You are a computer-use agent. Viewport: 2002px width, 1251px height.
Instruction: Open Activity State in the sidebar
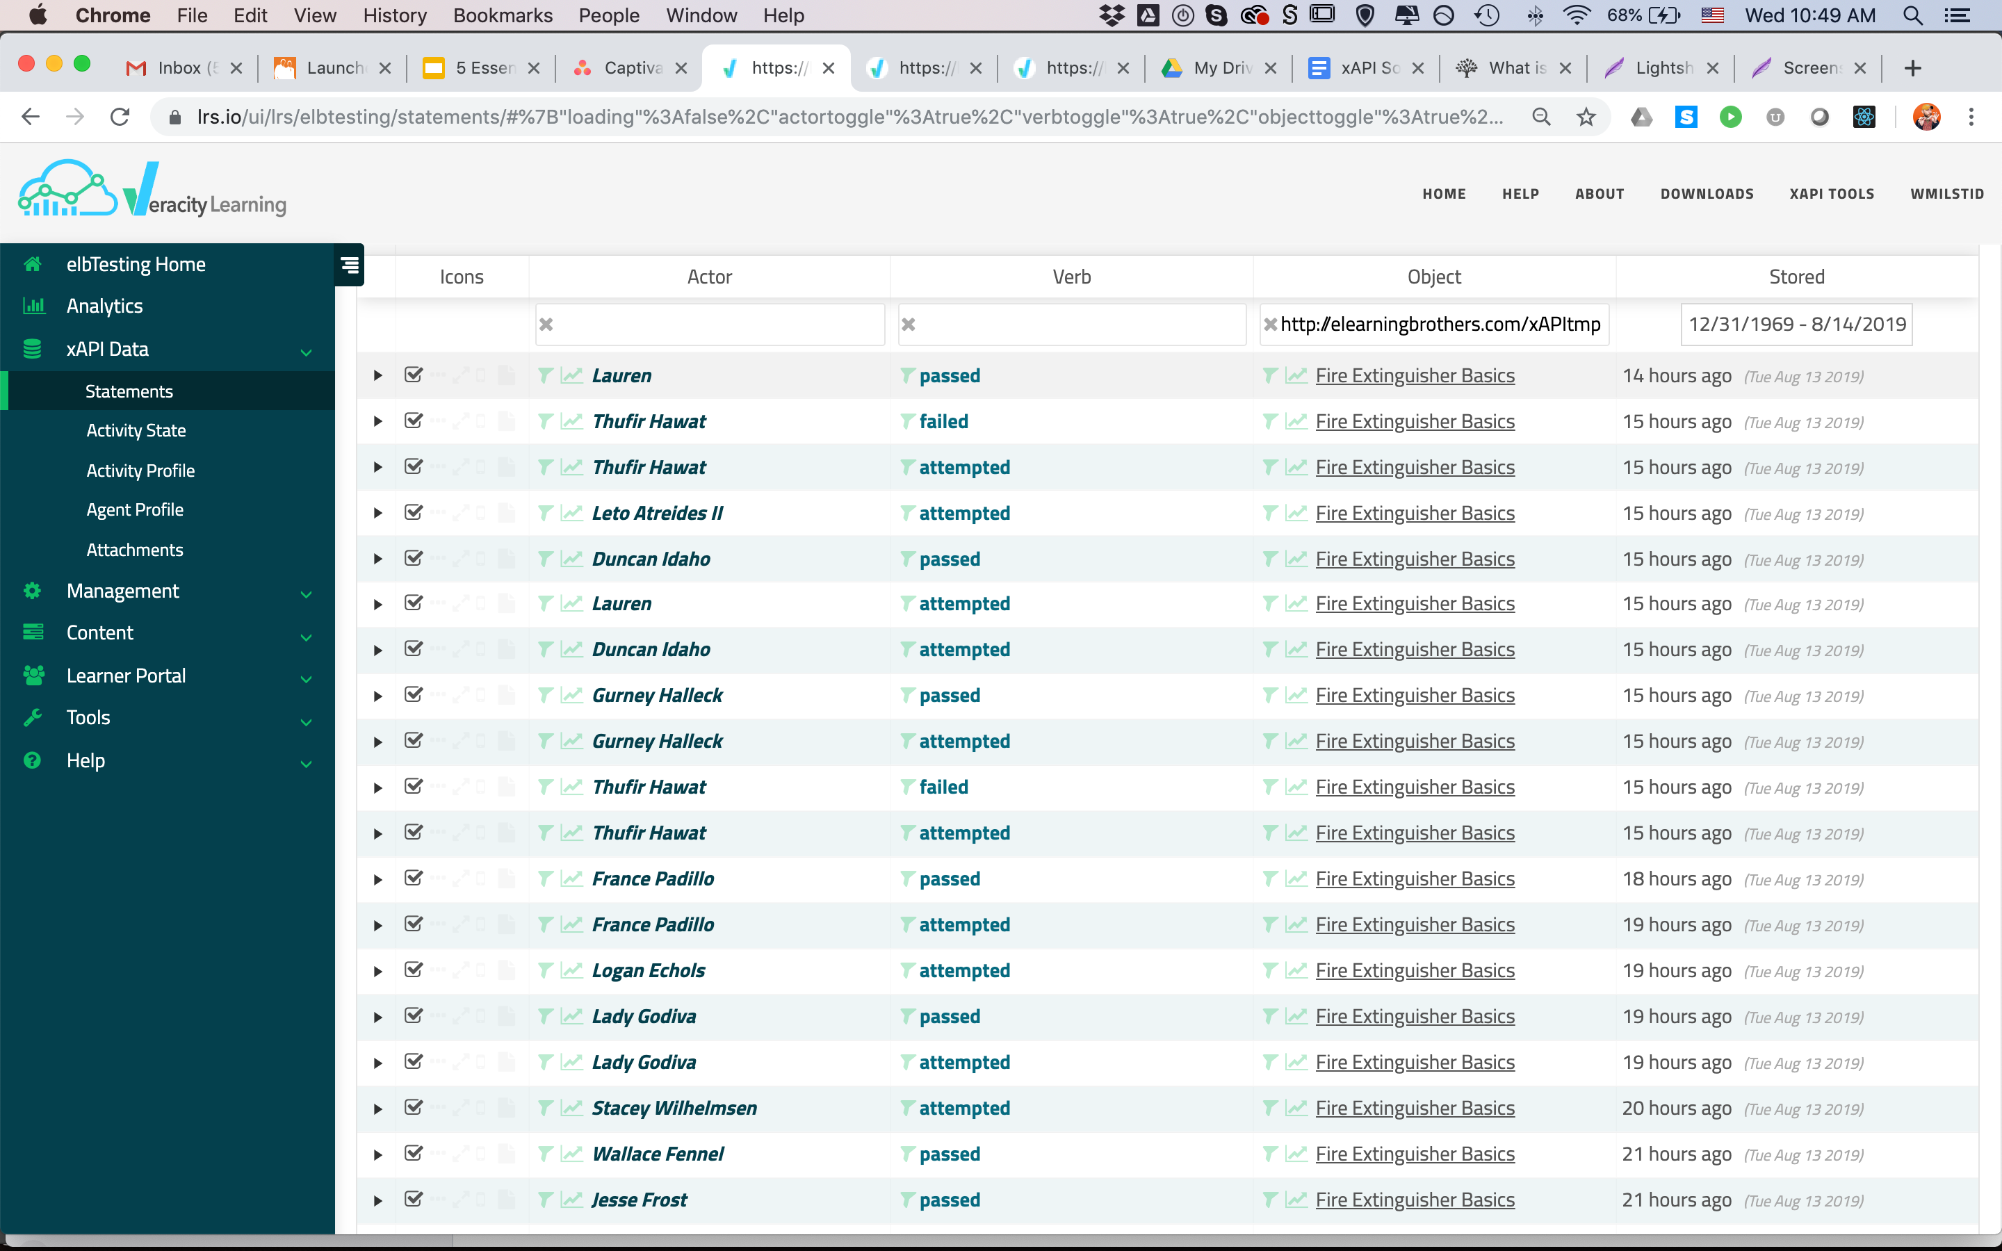click(x=136, y=430)
